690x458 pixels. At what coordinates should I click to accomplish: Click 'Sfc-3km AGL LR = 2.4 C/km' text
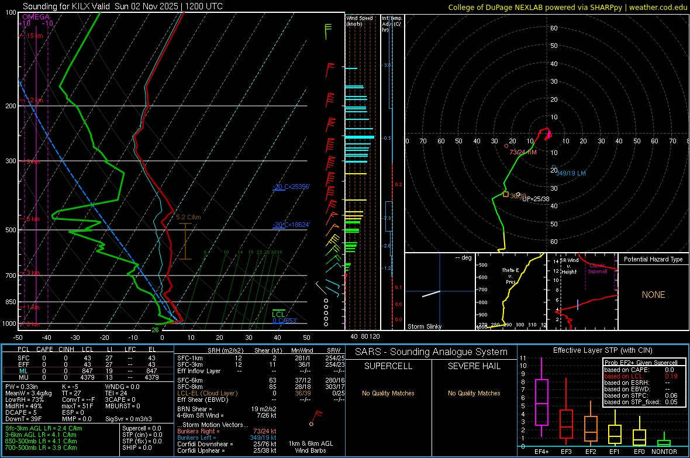[44, 428]
